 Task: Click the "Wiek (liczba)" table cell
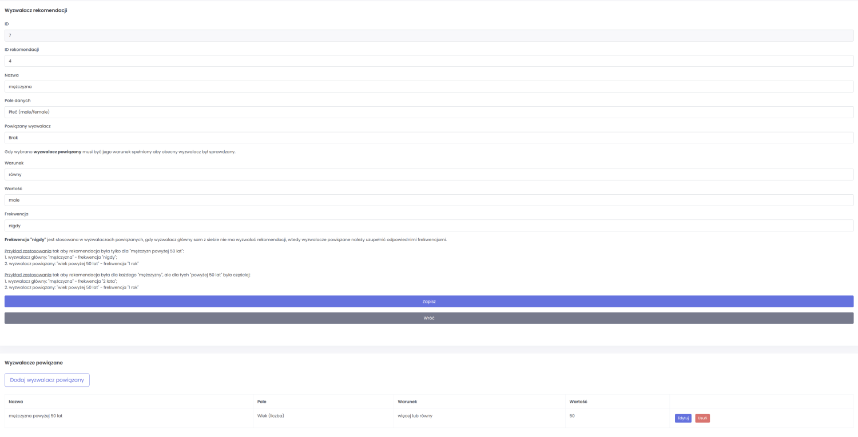point(271,416)
